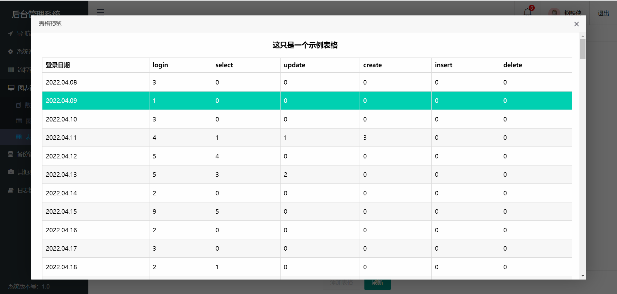Image resolution: width=617 pixels, height=294 pixels.
Task: Click the hamburger menu icon
Action: point(100,13)
